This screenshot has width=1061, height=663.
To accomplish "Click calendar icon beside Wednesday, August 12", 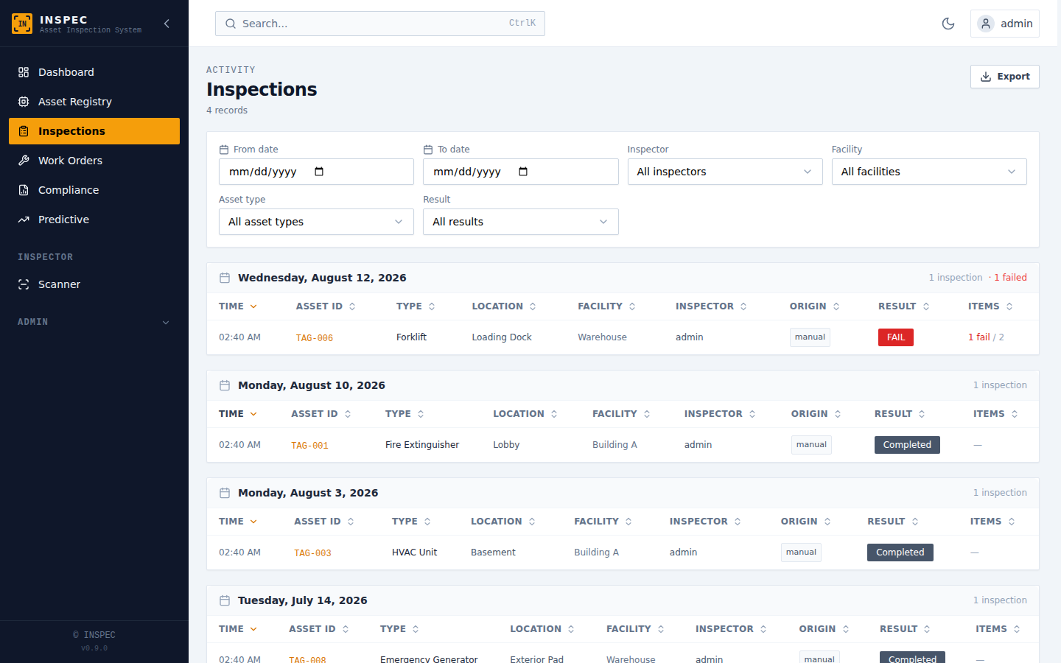I will (x=225, y=278).
